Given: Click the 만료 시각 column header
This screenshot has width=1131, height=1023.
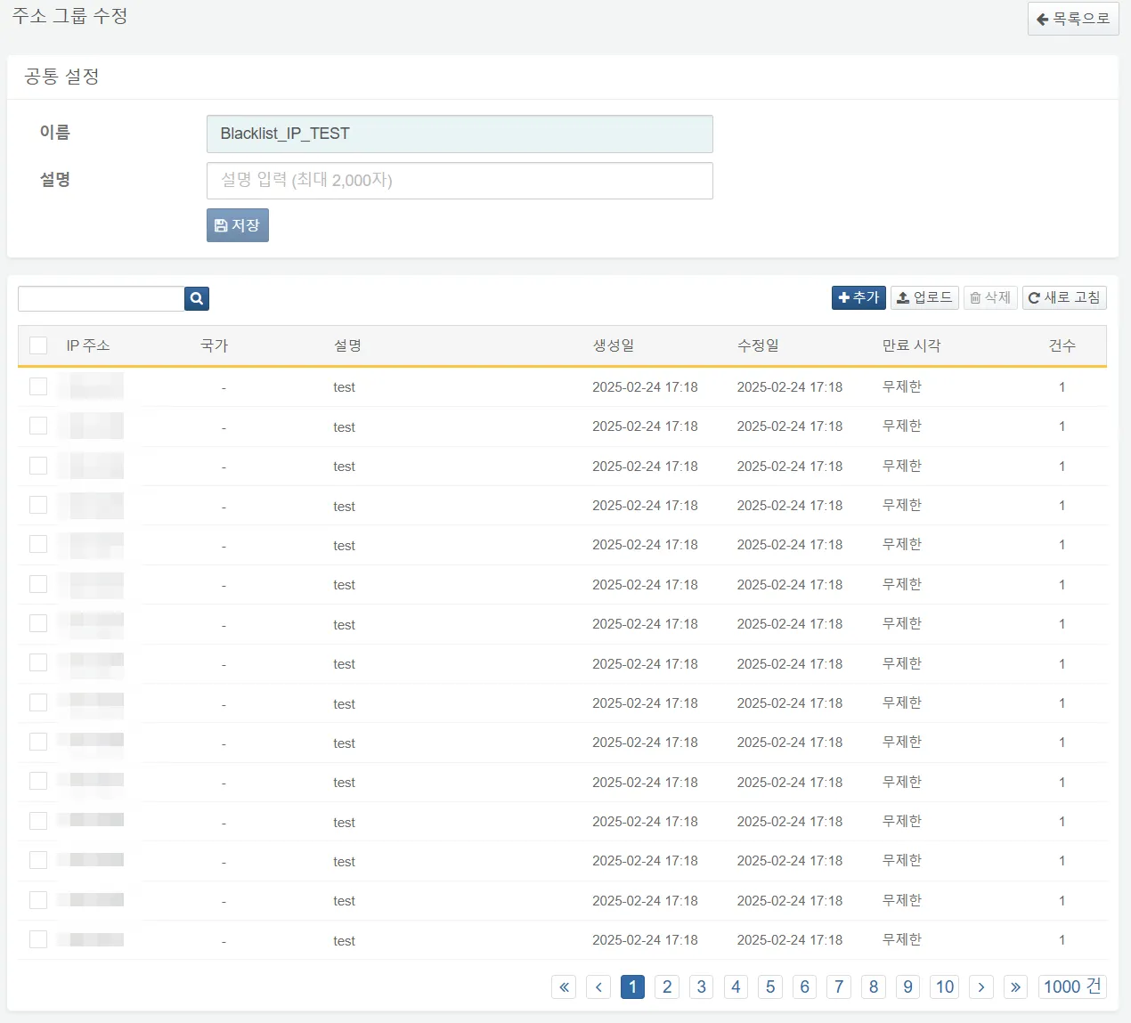Looking at the screenshot, I should point(911,345).
